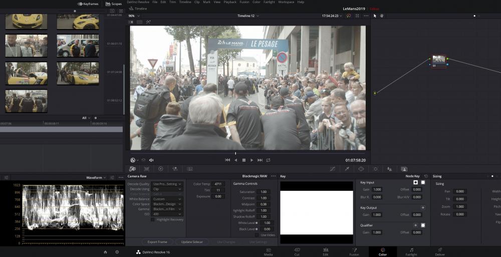Open the Tracker palette icon
501x257 pixels.
[x=375, y=169]
